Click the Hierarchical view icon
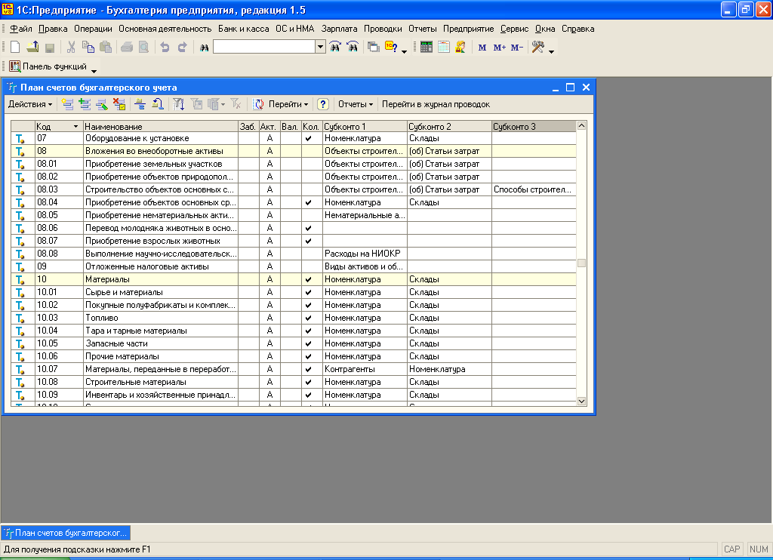773x560 pixels. click(140, 104)
